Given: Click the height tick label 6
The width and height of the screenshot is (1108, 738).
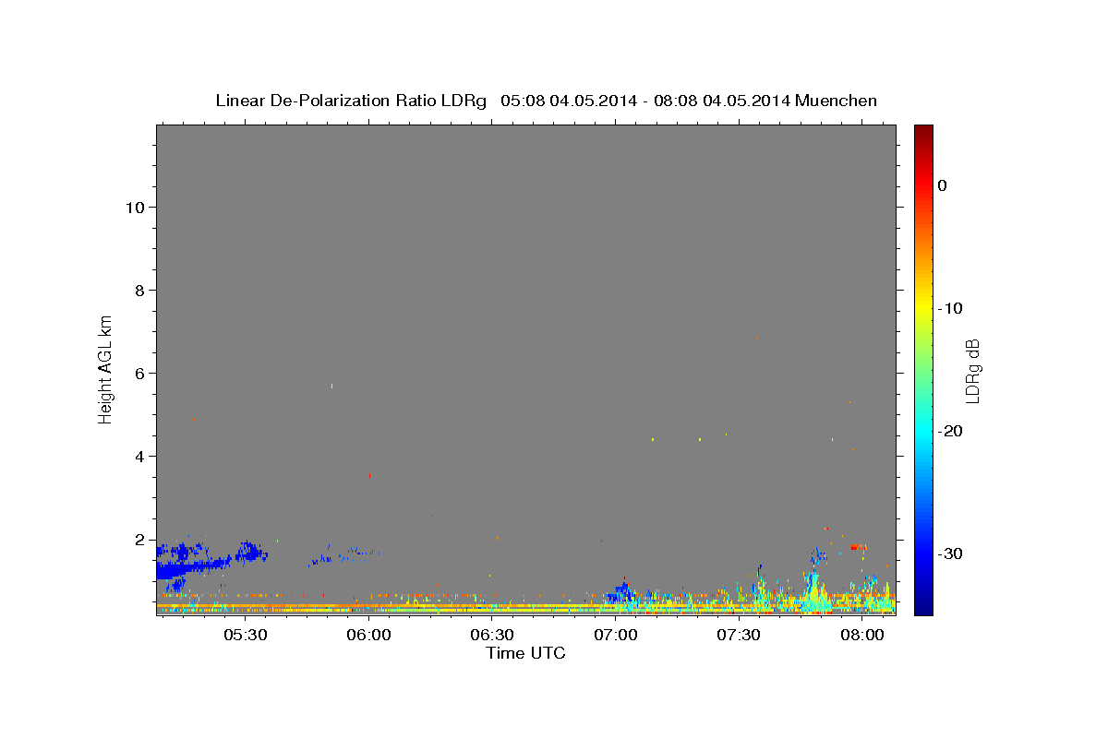Looking at the screenshot, I should (x=140, y=374).
